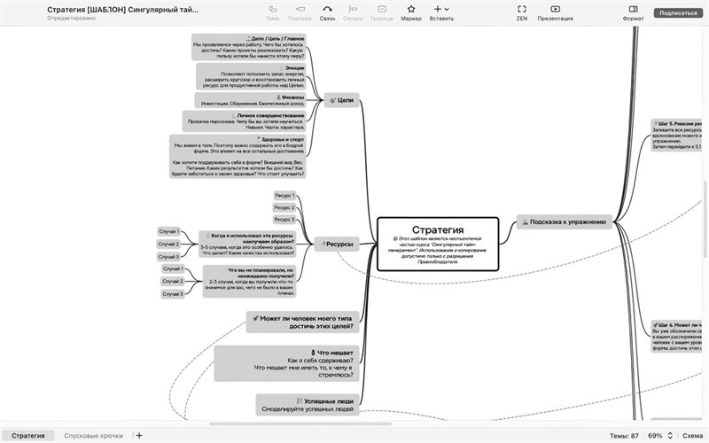Open the Вставить insert dropdown
709x443 pixels.
coord(440,12)
